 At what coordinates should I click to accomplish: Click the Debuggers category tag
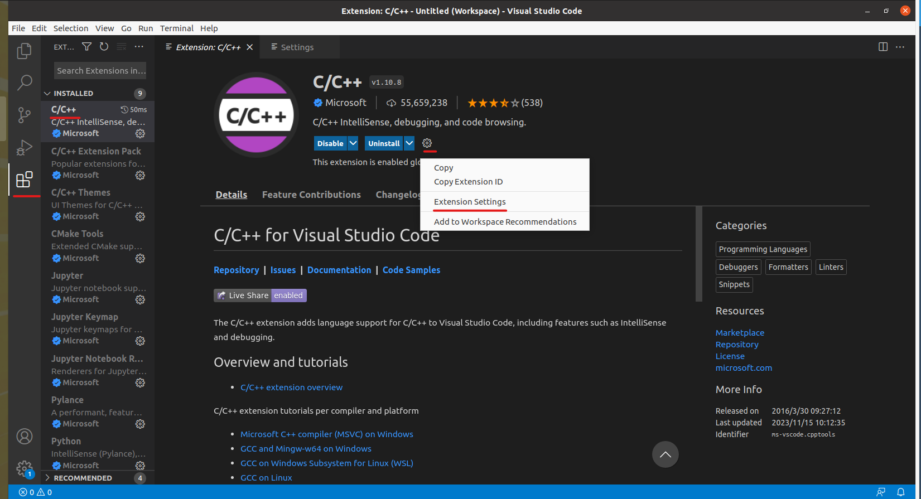[738, 267]
